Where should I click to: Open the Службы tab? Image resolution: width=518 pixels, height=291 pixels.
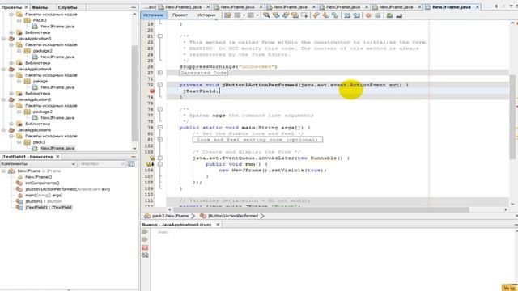tap(67, 7)
